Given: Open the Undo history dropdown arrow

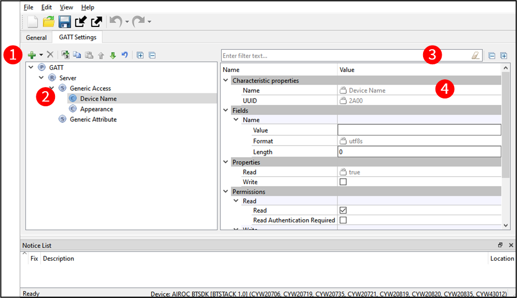Looking at the screenshot, I should [127, 22].
